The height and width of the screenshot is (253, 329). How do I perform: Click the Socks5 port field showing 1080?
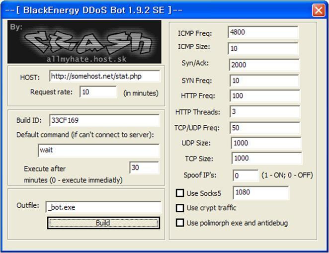[261, 192]
